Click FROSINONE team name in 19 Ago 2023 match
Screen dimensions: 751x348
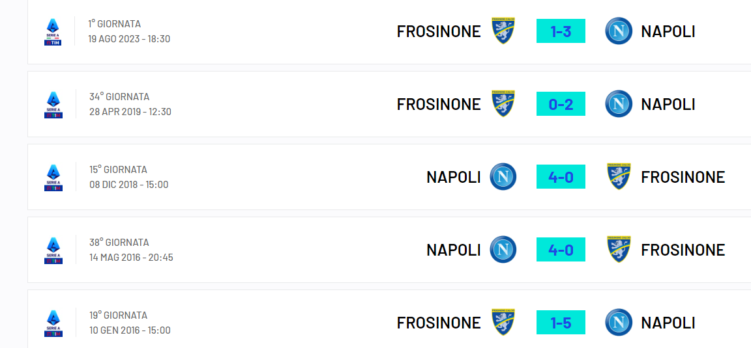click(439, 31)
